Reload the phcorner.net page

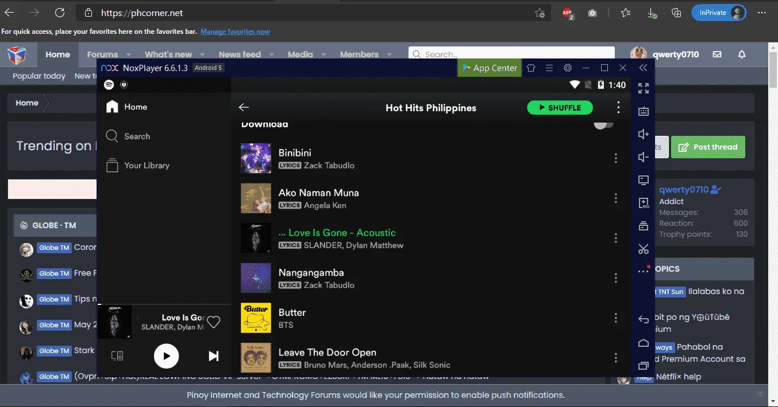pos(59,12)
